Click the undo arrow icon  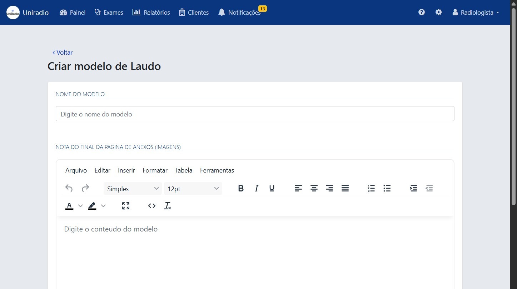69,188
